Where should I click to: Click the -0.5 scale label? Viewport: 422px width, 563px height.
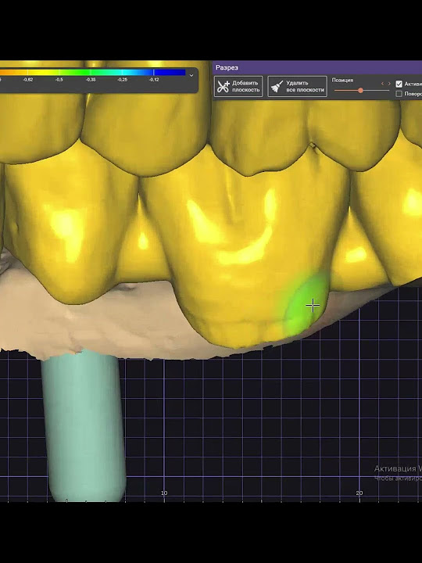(59, 80)
